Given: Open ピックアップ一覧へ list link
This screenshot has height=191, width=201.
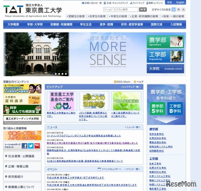Looking at the screenshot, I should pyautogui.click(x=131, y=87).
